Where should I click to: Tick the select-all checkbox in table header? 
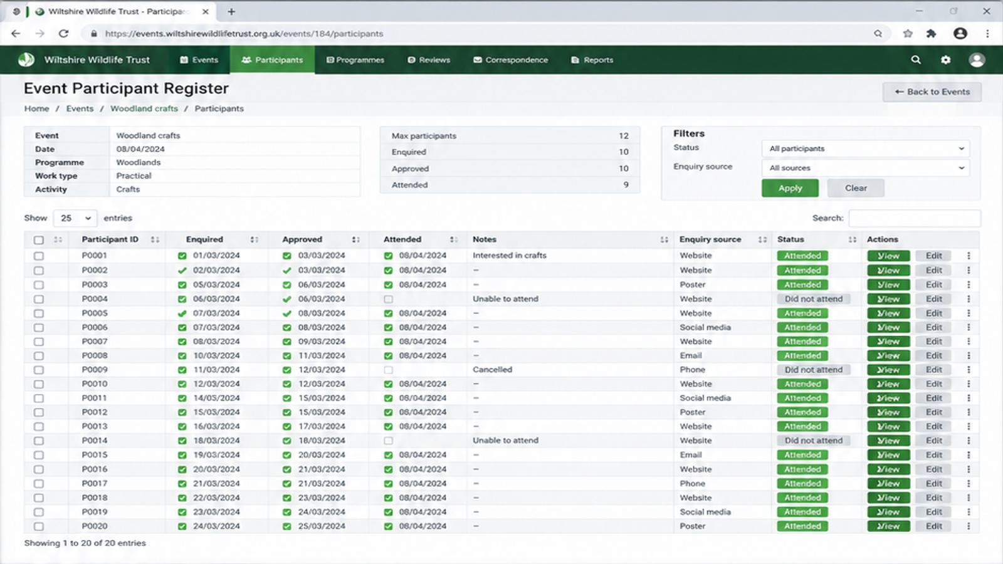[x=39, y=240]
